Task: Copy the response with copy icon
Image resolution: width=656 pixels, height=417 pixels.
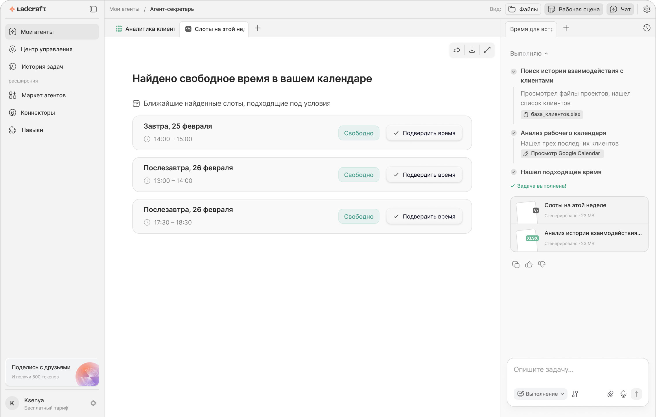Action: click(x=516, y=264)
